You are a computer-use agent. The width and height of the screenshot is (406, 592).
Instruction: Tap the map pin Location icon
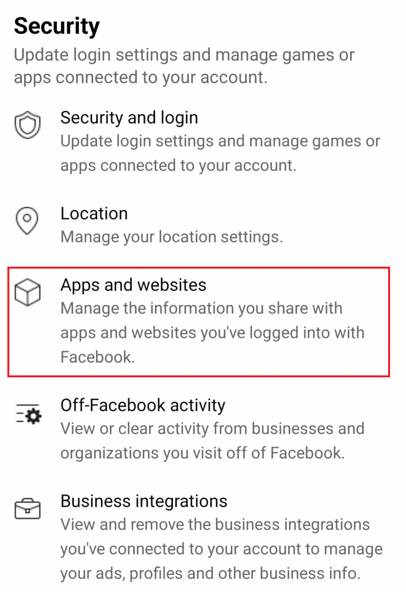coord(27,220)
